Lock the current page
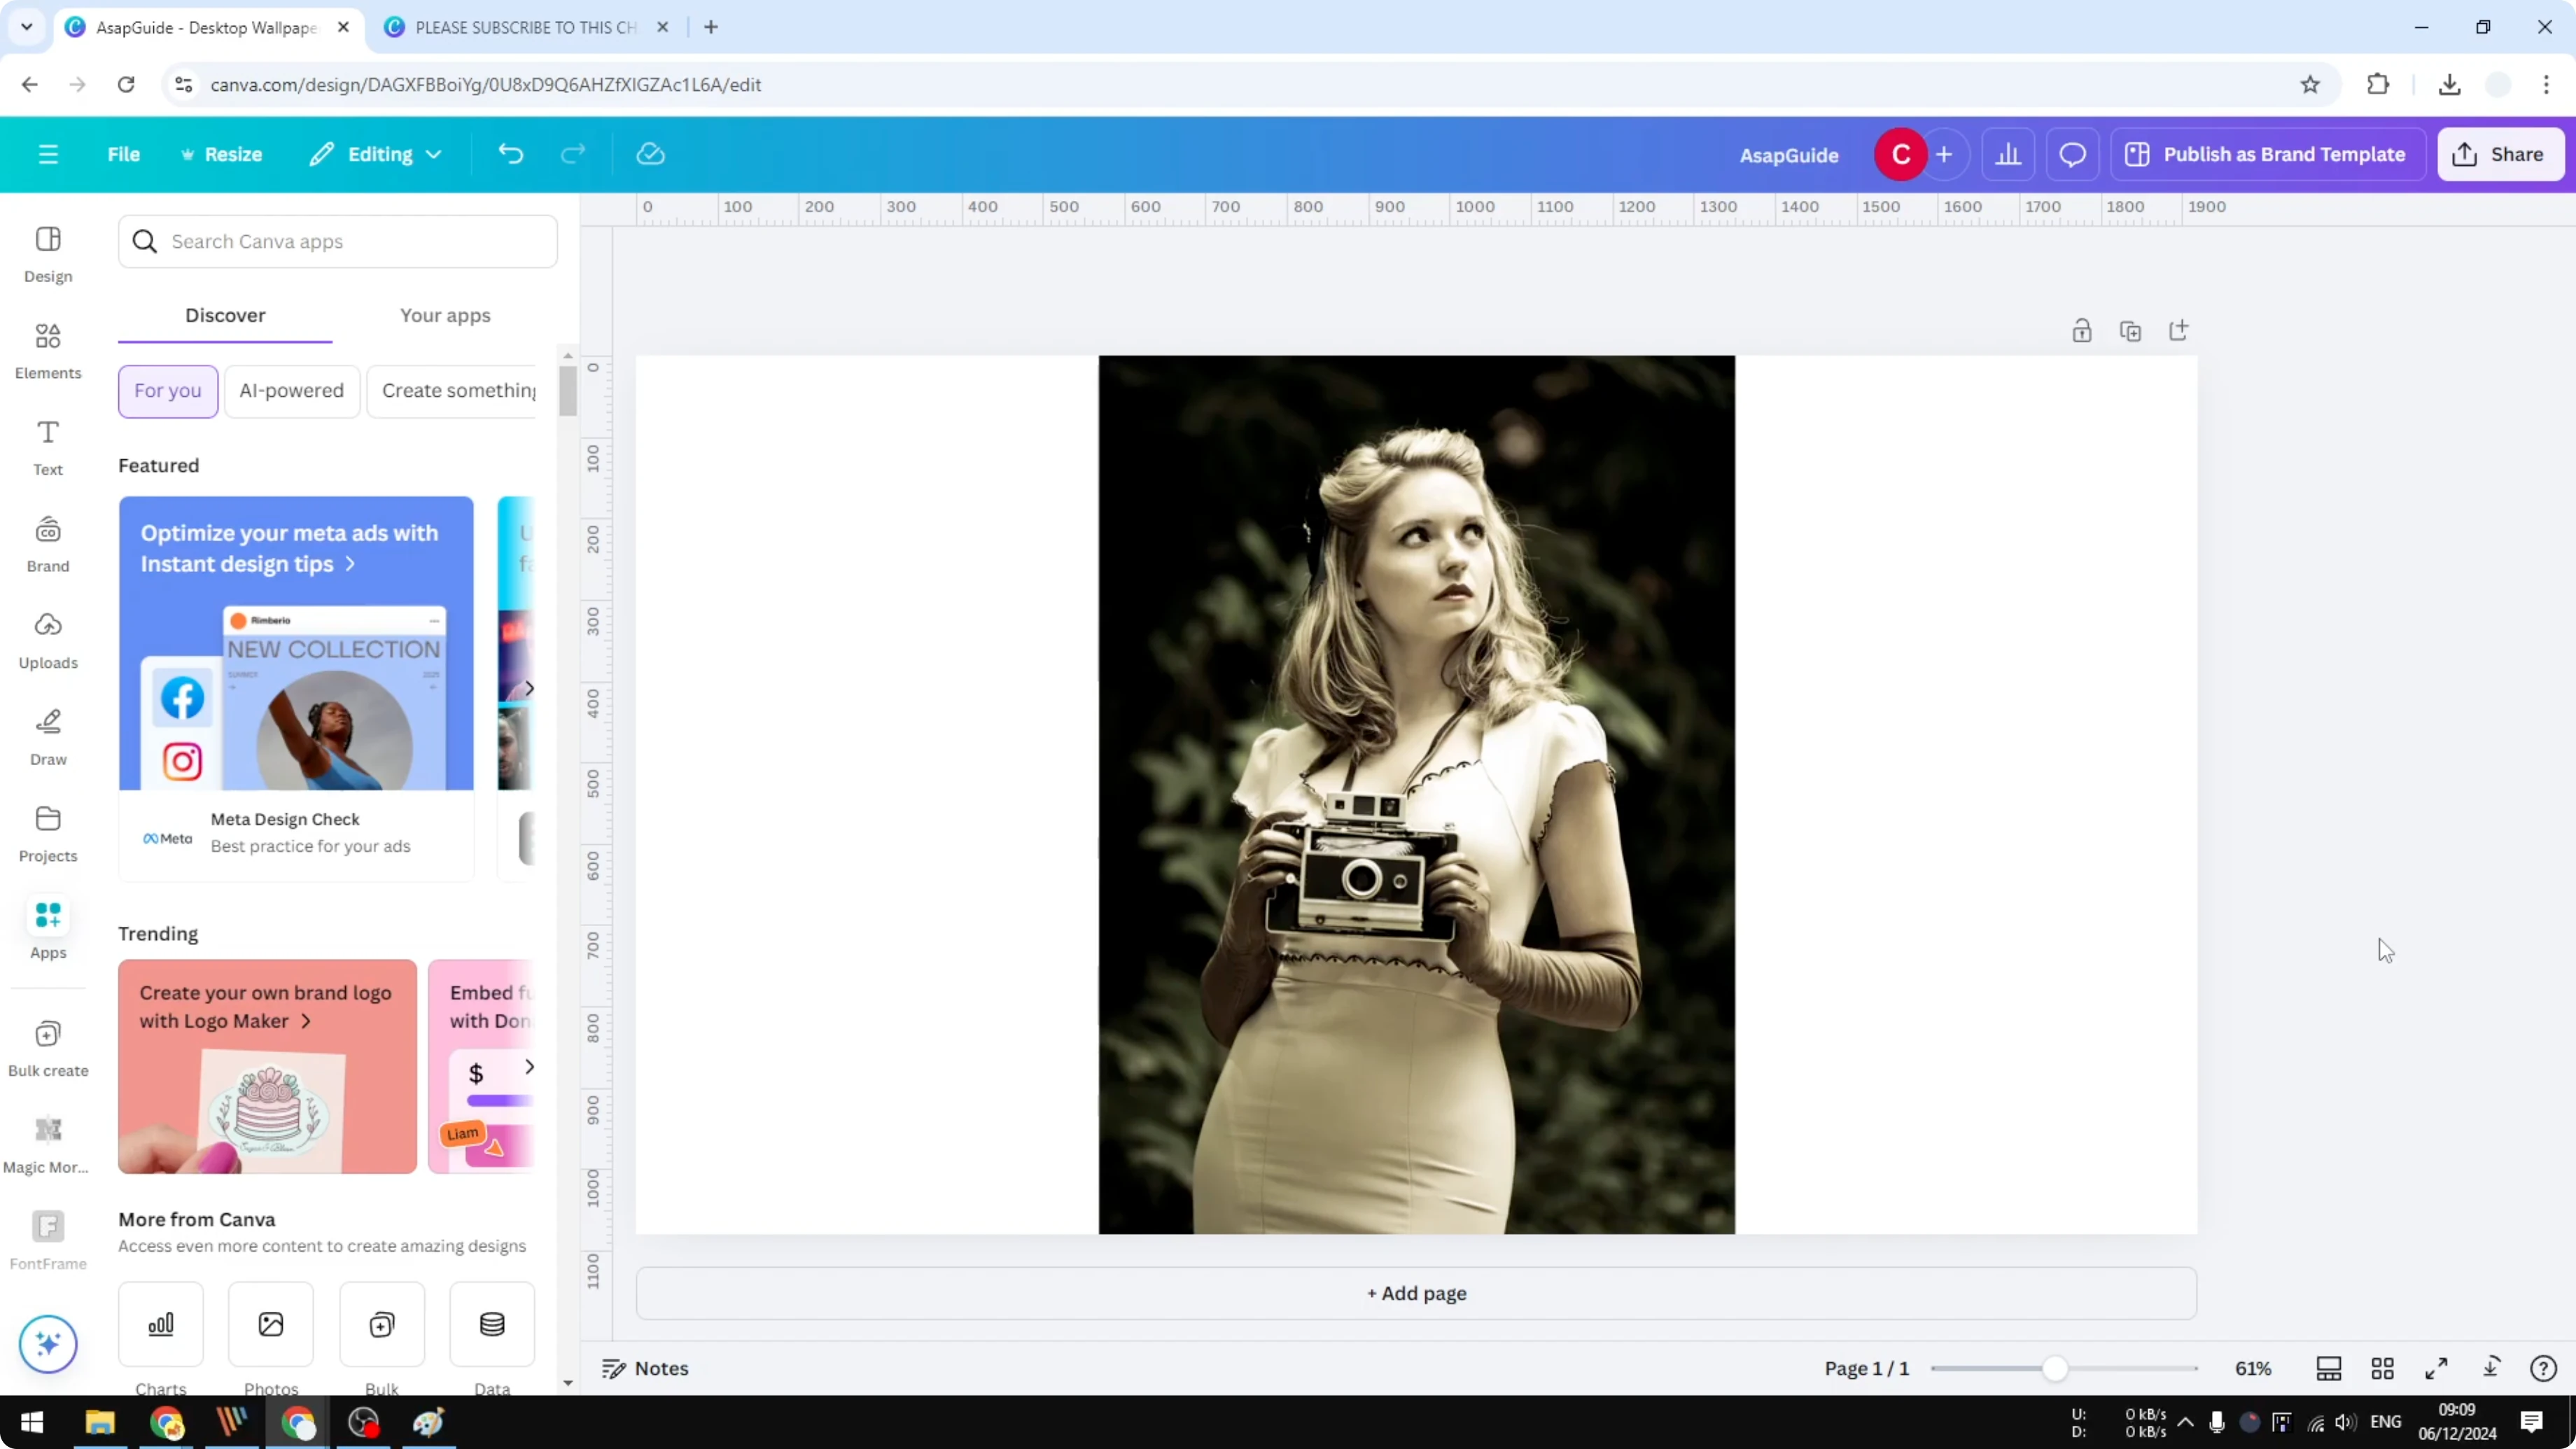 2082,330
